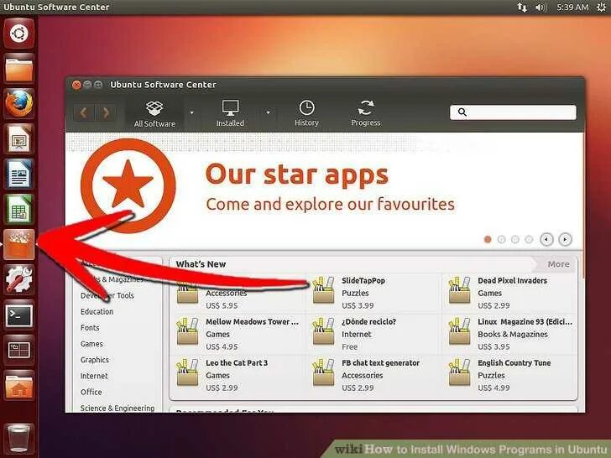This screenshot has height=458, width=611.
Task: Select first banner page dot
Action: pyautogui.click(x=488, y=240)
